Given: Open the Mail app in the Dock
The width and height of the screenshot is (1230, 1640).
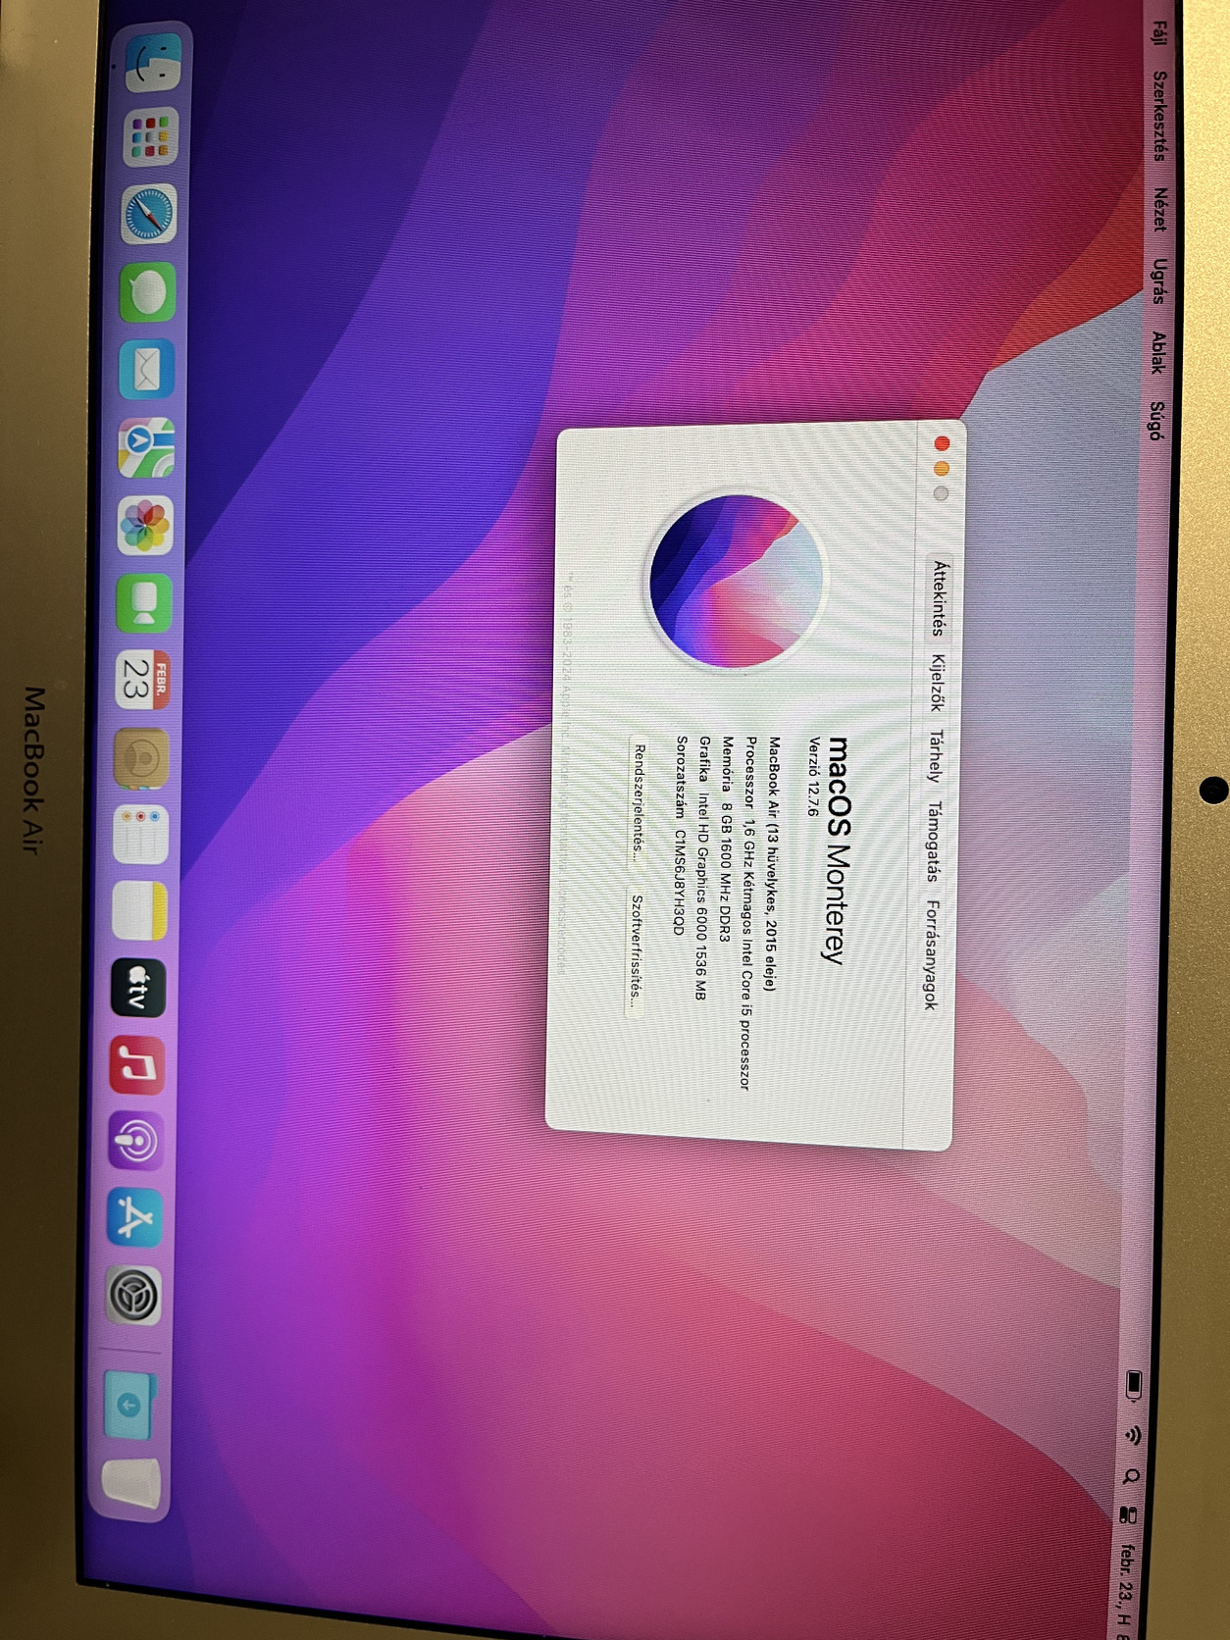Looking at the screenshot, I should 146,369.
